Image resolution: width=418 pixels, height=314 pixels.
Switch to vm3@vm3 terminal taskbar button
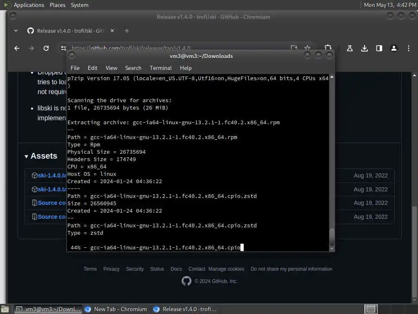coord(48,309)
